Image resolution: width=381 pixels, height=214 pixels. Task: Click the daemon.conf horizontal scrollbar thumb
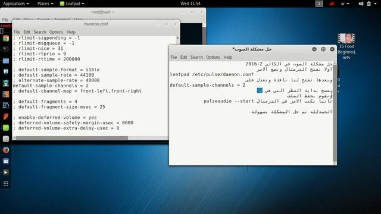click(x=71, y=138)
